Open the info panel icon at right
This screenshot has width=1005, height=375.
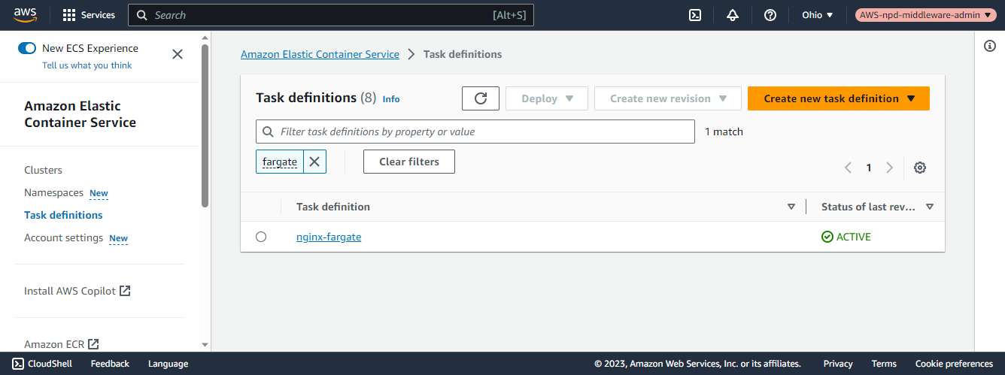click(990, 47)
